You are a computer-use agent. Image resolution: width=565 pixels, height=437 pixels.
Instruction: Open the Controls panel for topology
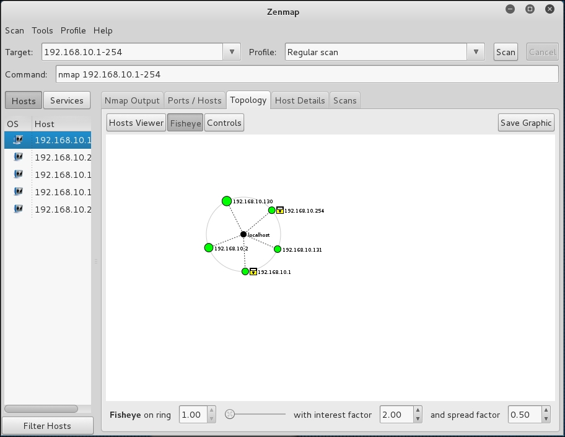click(x=224, y=122)
